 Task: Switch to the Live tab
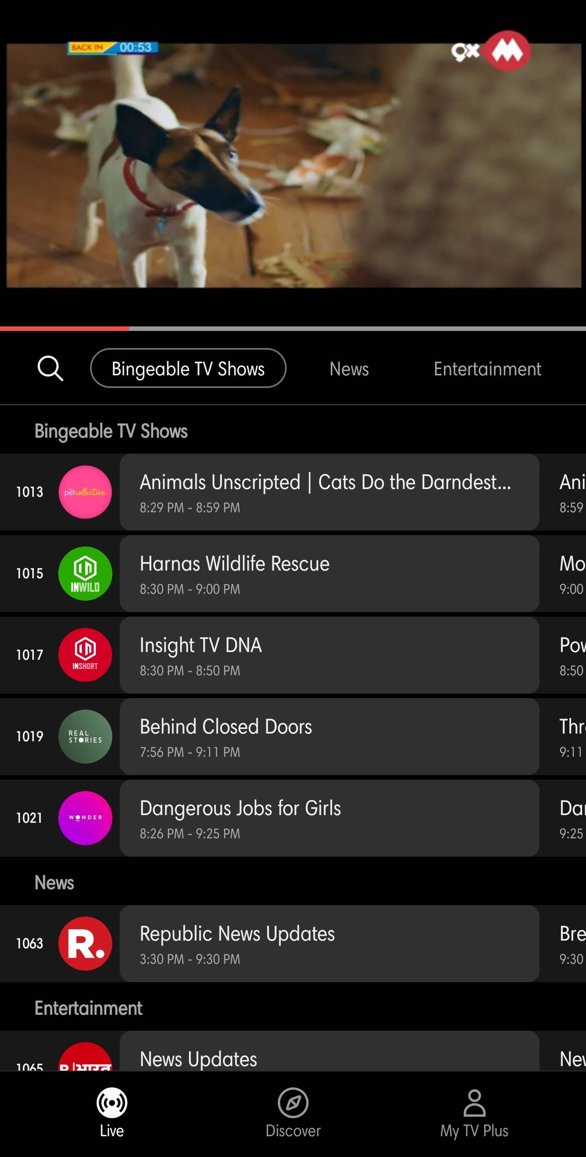point(112,1112)
